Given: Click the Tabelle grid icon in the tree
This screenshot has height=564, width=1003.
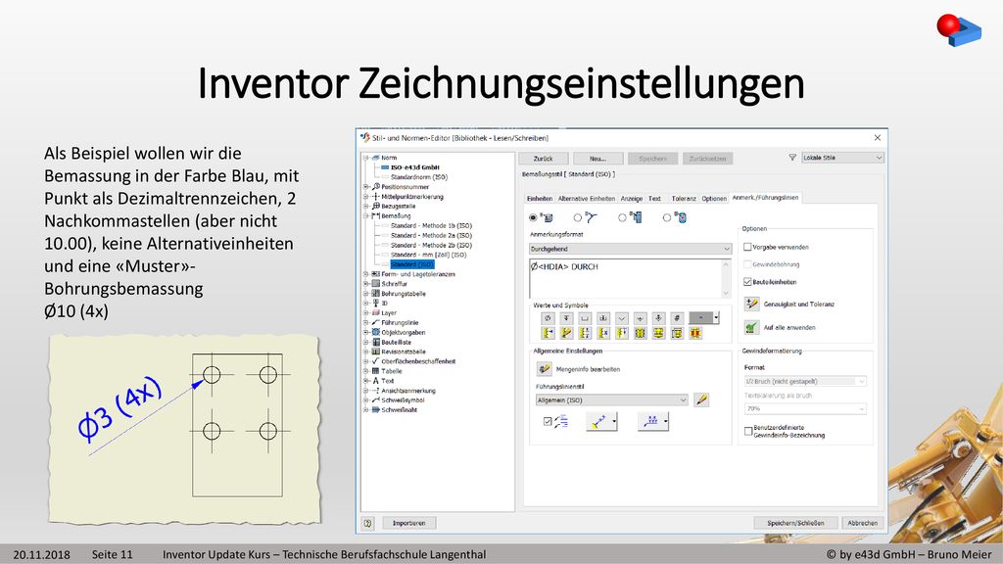Looking at the screenshot, I should pos(376,371).
